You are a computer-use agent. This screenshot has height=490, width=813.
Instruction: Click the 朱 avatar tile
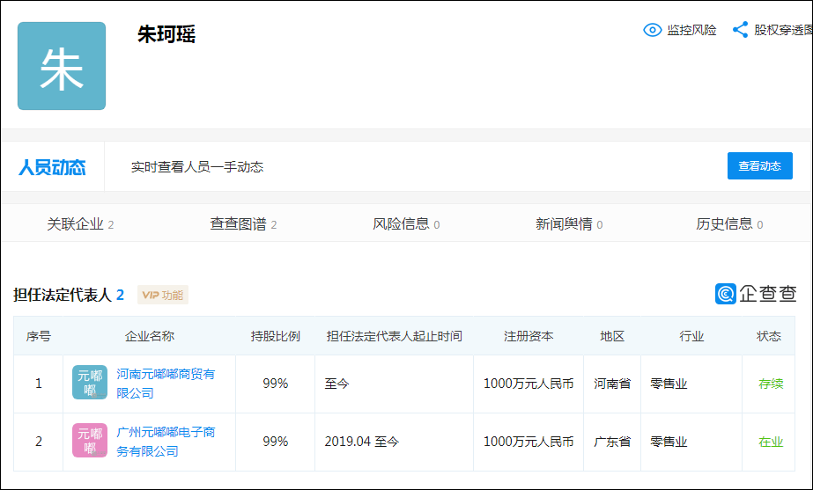(x=62, y=66)
